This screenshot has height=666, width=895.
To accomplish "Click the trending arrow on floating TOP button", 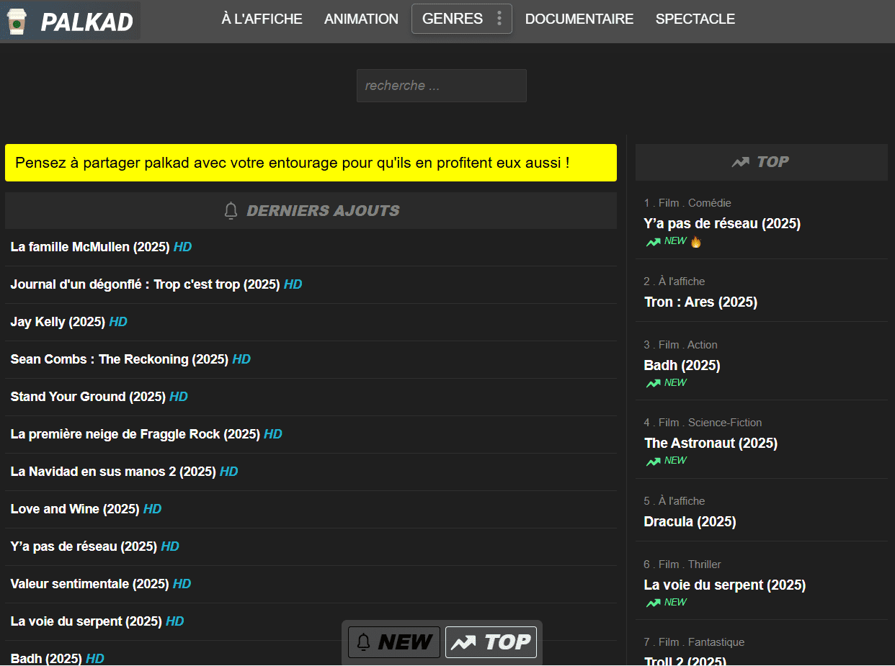I will (x=463, y=642).
